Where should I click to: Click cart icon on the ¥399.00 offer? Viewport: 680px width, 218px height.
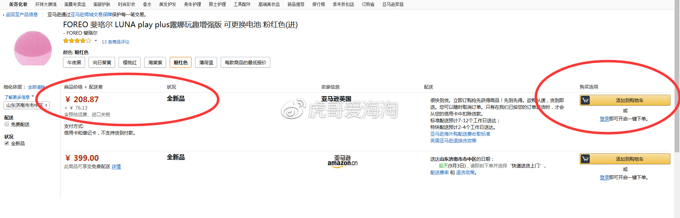[x=585, y=159]
